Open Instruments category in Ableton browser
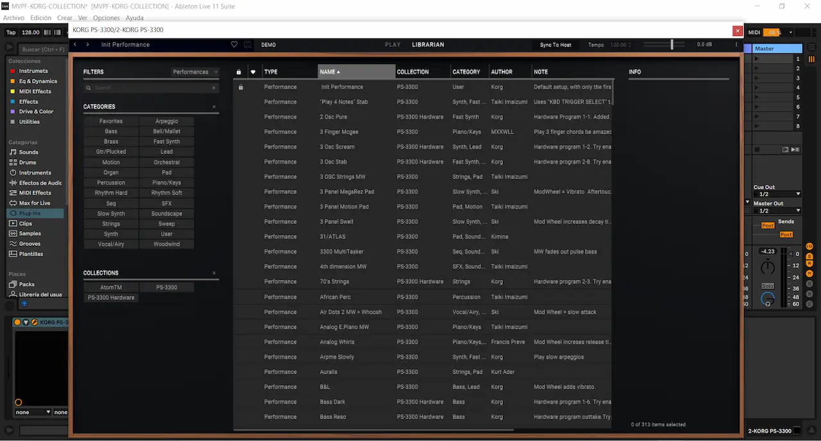 [x=35, y=173]
